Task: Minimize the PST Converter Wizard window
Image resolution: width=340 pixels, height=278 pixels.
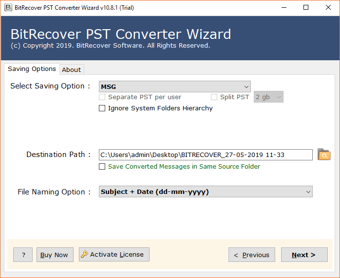Action: 284,8
